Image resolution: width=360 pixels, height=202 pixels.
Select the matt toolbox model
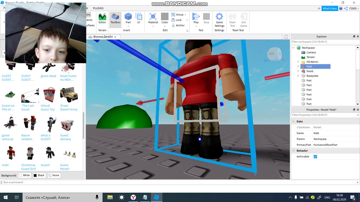pos(10,156)
